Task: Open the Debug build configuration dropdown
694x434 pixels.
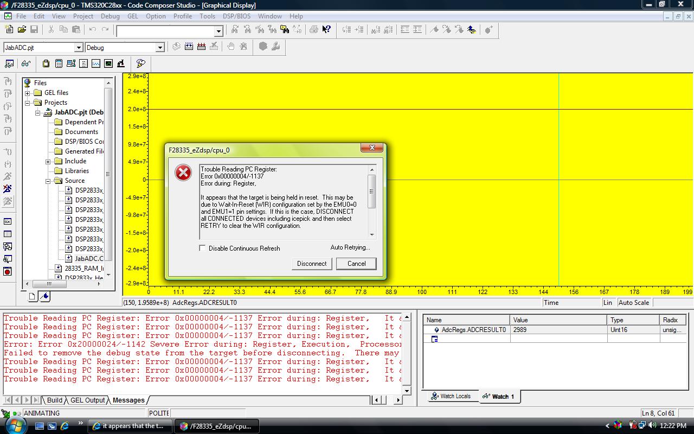Action: (159, 47)
